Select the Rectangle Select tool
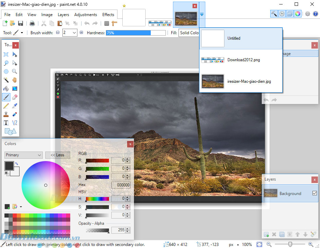The width and height of the screenshot is (320, 248). [6, 54]
